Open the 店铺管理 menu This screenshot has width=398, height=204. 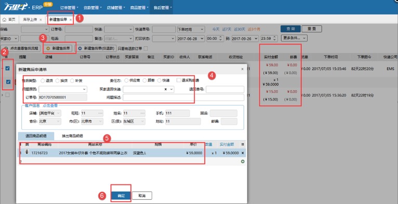116,8
